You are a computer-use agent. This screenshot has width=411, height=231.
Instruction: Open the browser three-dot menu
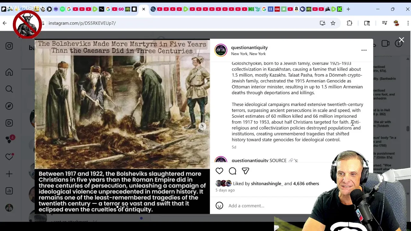(408, 23)
